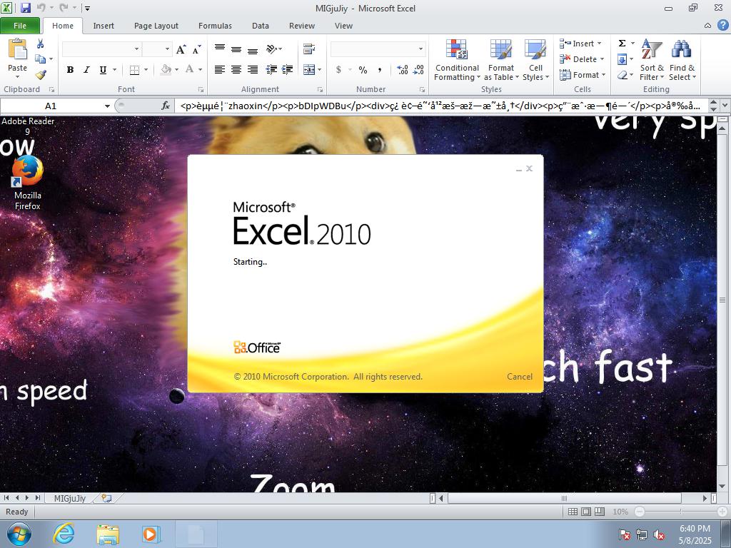Open the font name dropdown
The image size is (731, 548).
tap(136, 49)
